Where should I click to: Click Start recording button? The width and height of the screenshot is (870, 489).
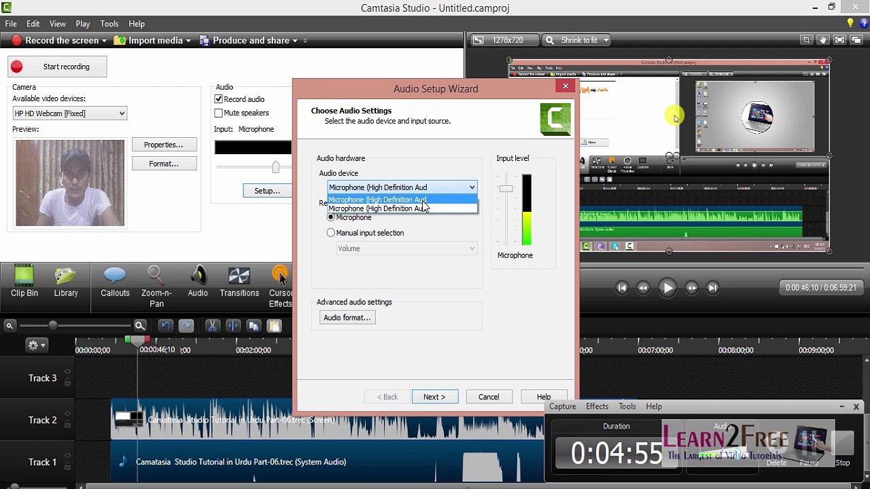click(x=58, y=67)
